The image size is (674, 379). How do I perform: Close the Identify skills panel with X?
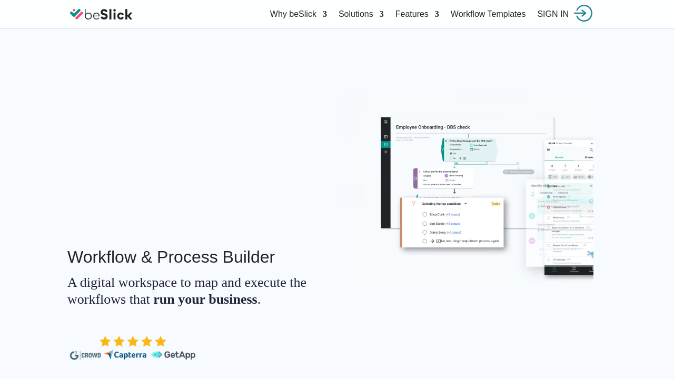click(x=591, y=186)
